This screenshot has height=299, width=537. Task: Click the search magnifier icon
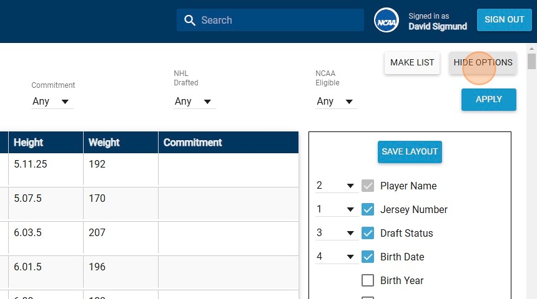[x=190, y=21]
